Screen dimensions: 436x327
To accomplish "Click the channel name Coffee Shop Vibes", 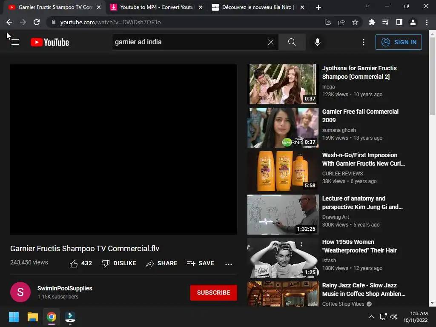I will [343, 304].
